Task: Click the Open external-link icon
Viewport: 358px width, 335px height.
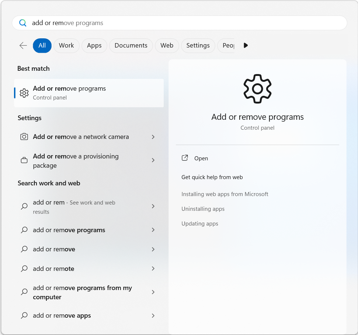Action: pyautogui.click(x=185, y=158)
